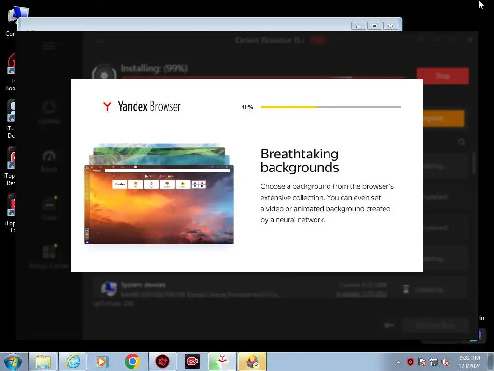Screen dimensions: 494x371
Task: Click the Yandex browser backgrounds preview illustration
Action: [x=159, y=194]
